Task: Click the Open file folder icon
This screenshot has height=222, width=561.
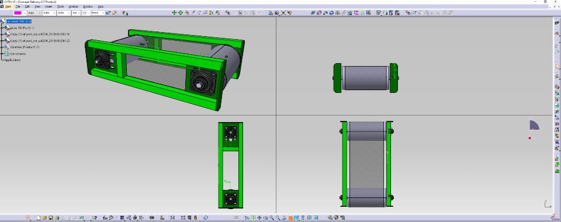Action: coord(44,217)
